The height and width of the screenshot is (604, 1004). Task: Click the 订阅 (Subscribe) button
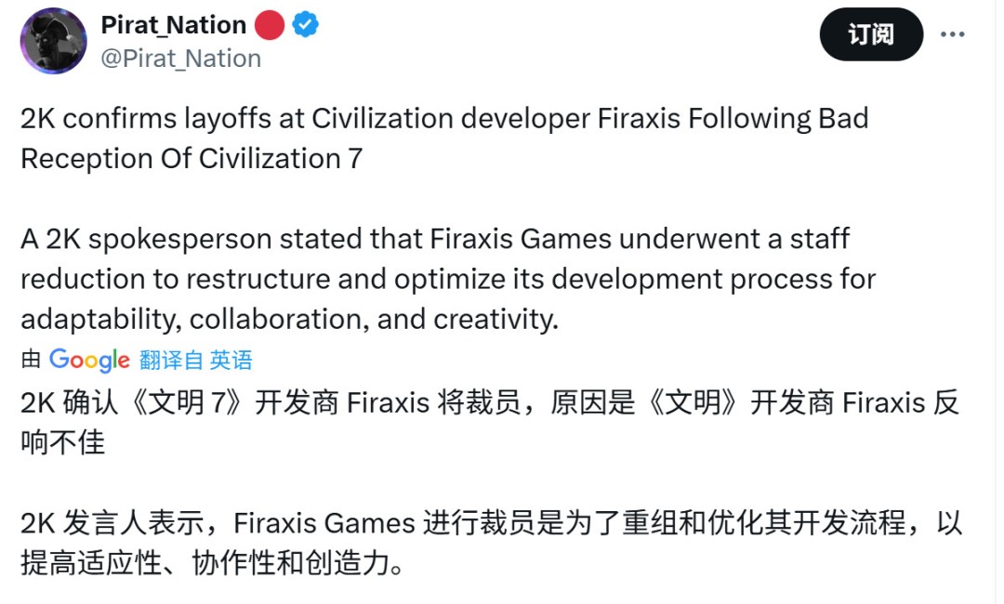point(871,34)
